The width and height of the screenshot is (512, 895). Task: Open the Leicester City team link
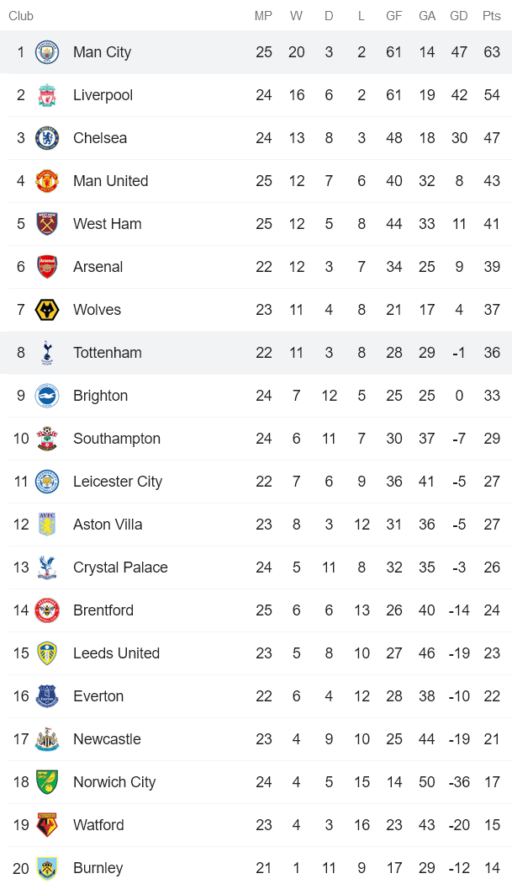[x=117, y=482]
